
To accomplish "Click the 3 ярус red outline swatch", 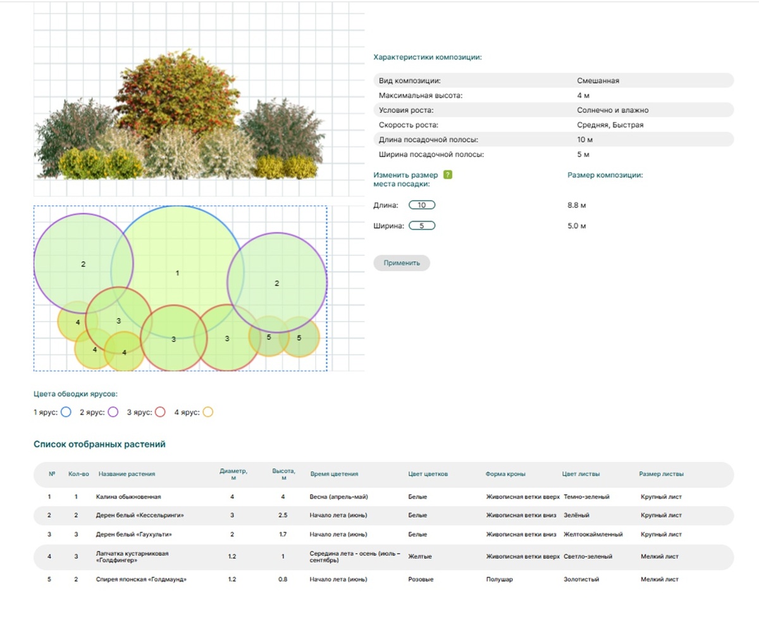I will click(160, 412).
